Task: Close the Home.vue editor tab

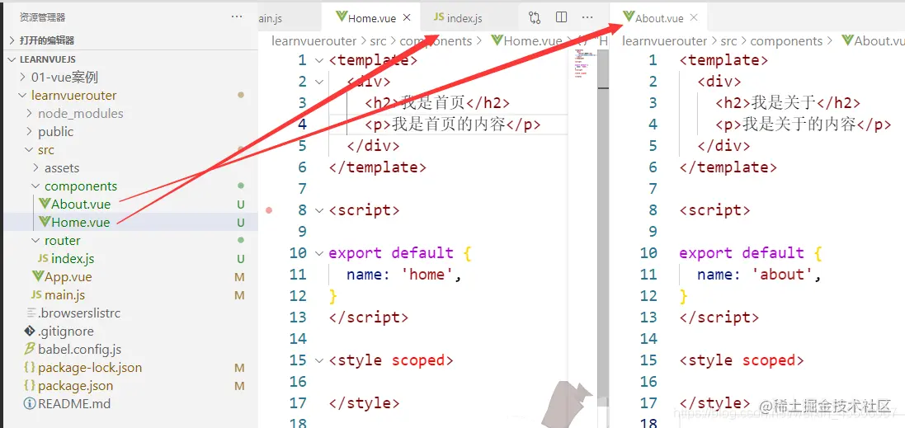Action: [x=407, y=18]
